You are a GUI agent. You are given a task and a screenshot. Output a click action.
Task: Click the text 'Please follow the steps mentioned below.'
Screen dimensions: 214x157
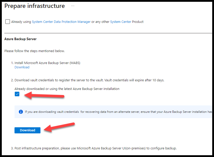tap(35, 51)
